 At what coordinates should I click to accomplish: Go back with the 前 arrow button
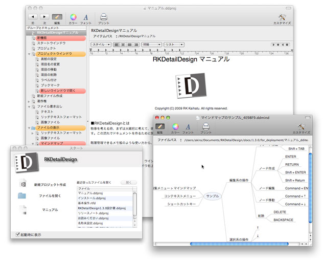point(33,17)
